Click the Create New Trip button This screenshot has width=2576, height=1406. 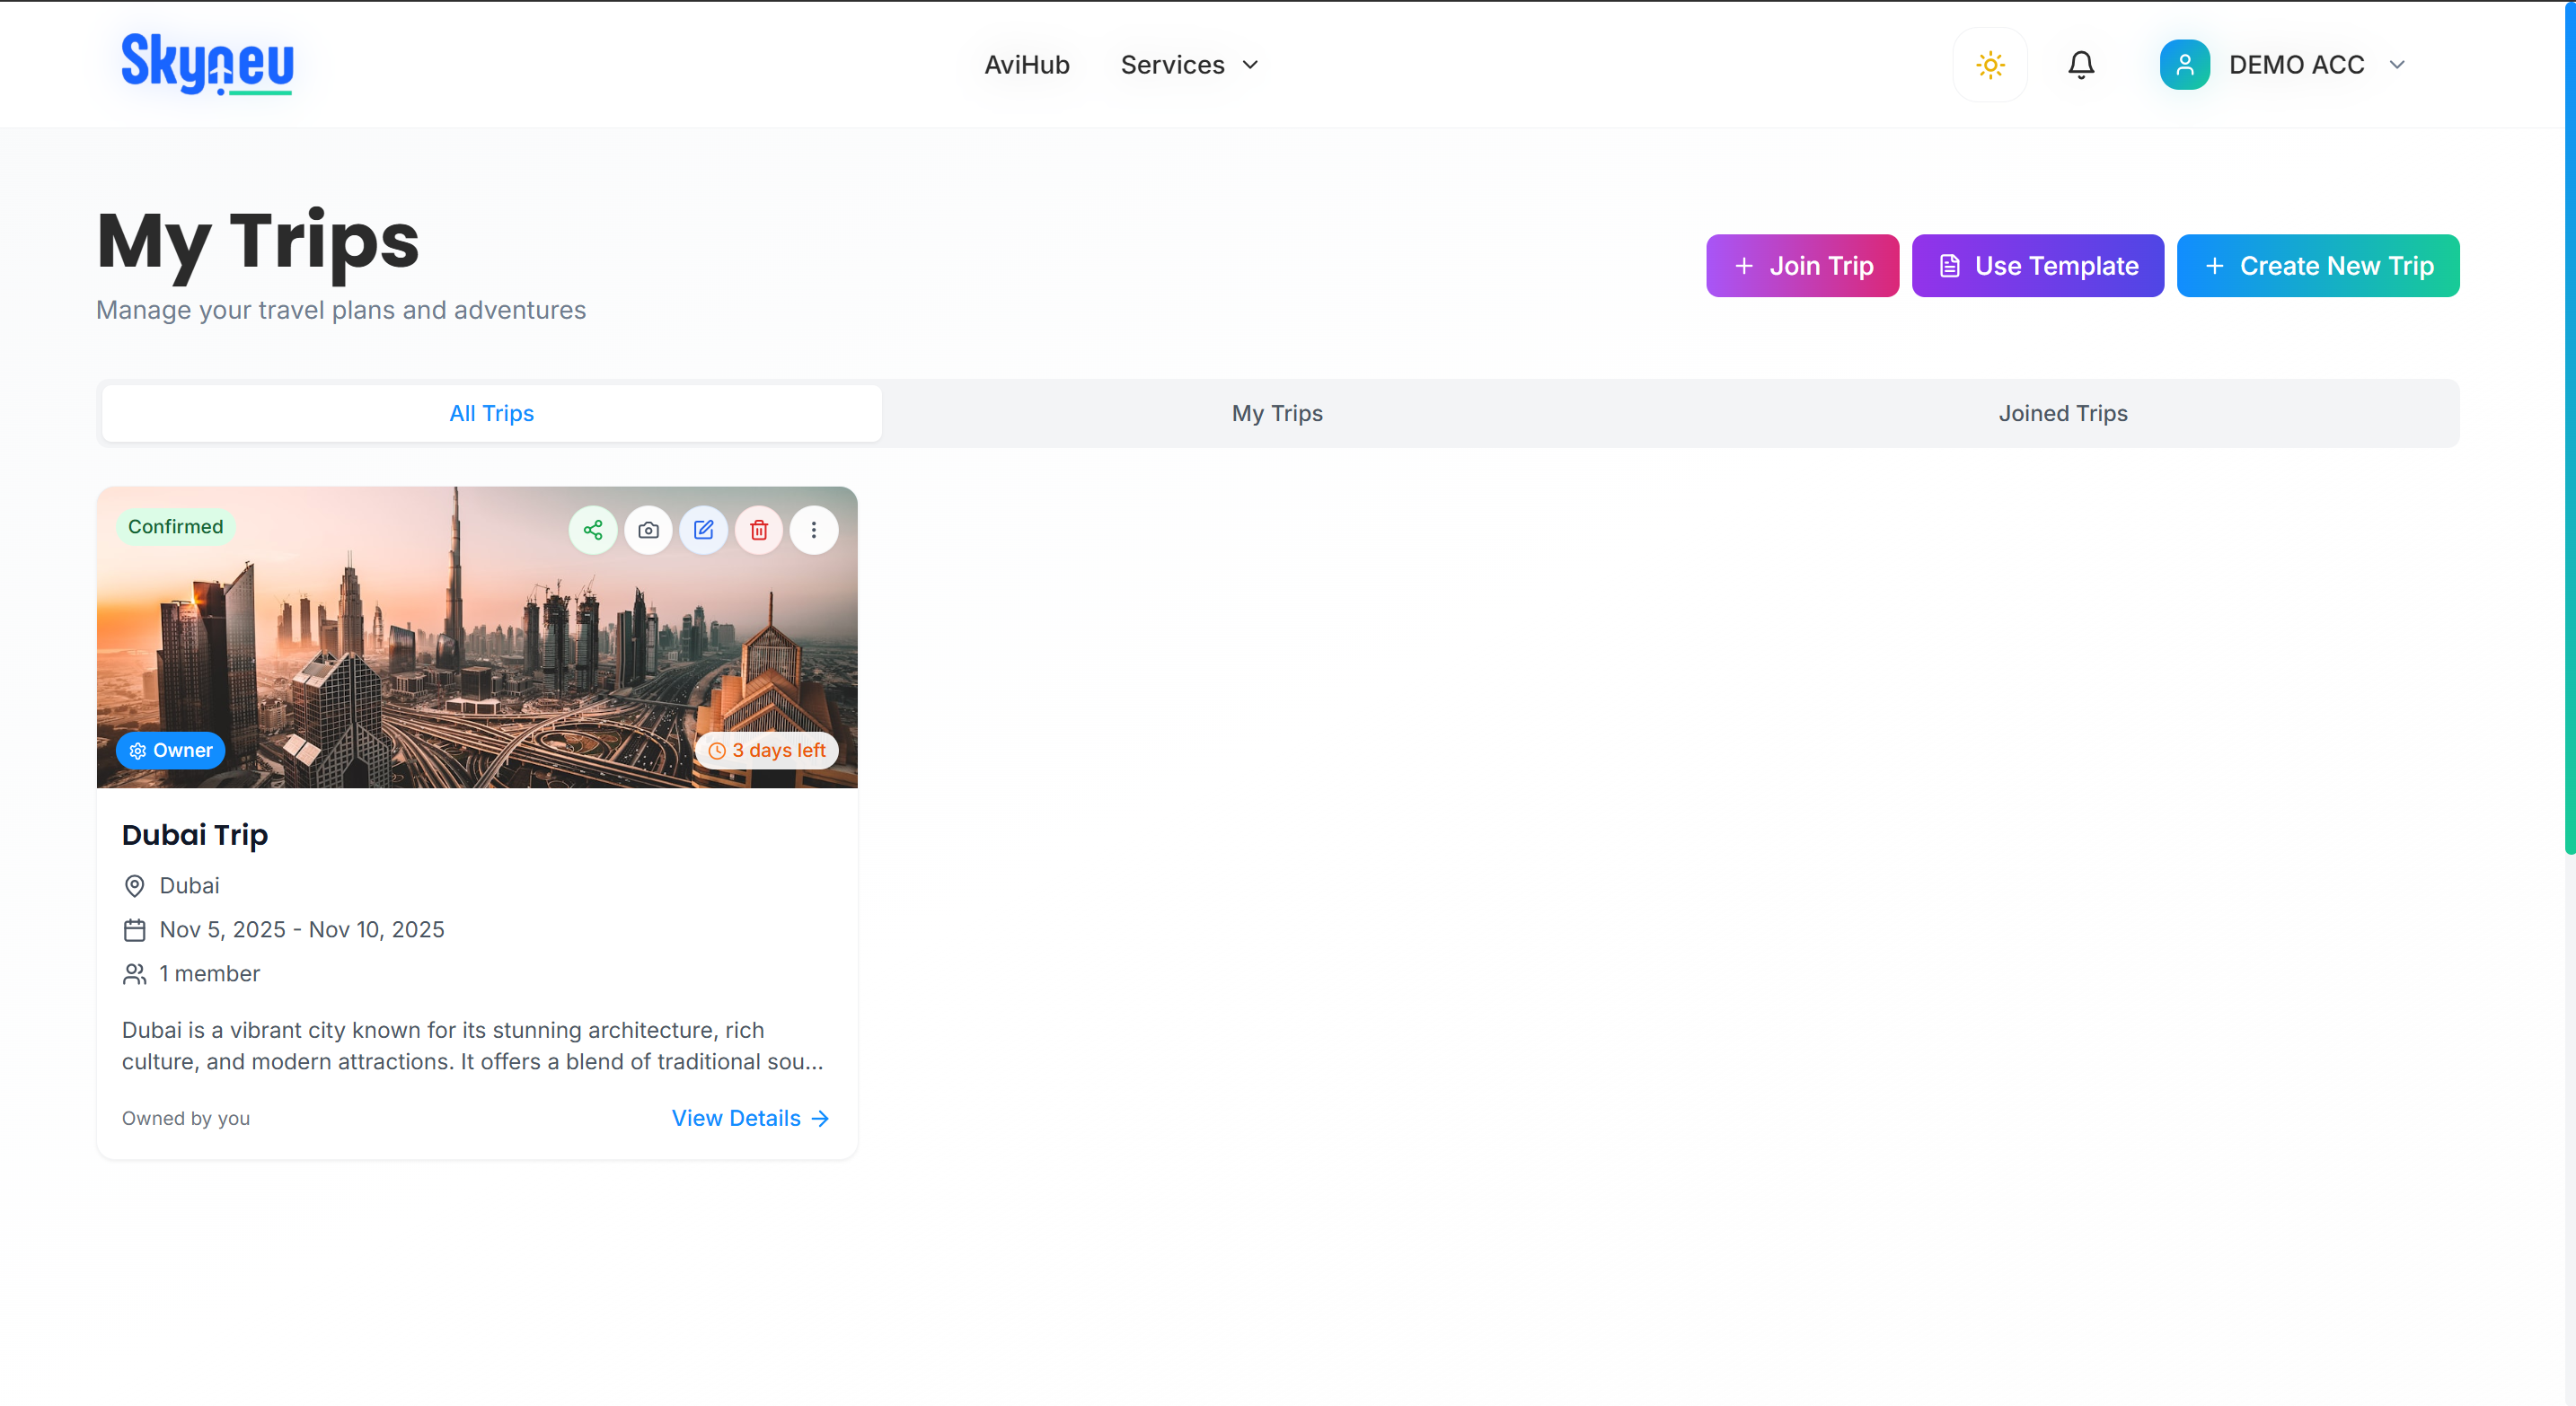pyautogui.click(x=2318, y=266)
